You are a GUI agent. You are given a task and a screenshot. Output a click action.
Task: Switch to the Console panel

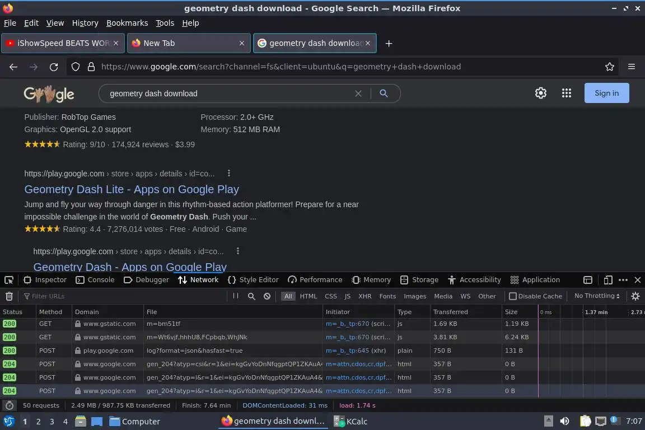(95, 280)
